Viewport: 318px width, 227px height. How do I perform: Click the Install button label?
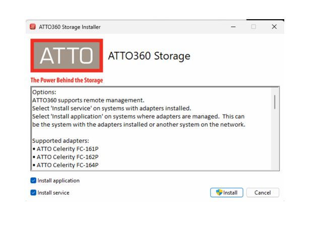(x=230, y=193)
